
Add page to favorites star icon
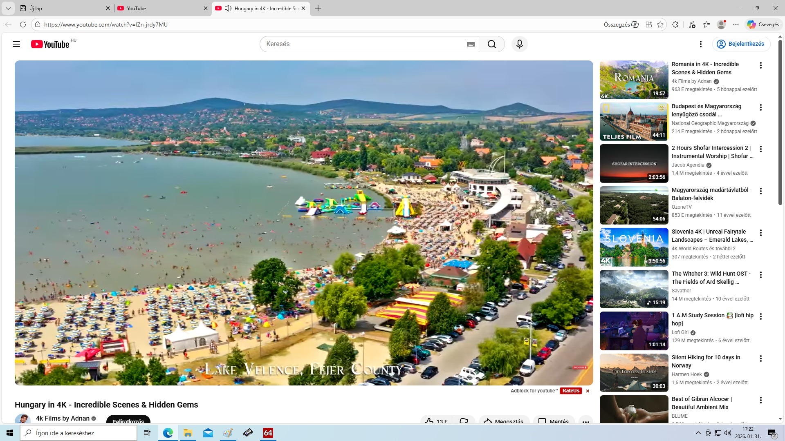[x=660, y=24]
